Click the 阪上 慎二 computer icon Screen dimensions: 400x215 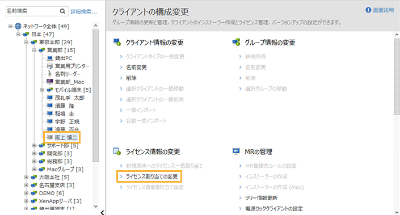point(50,137)
